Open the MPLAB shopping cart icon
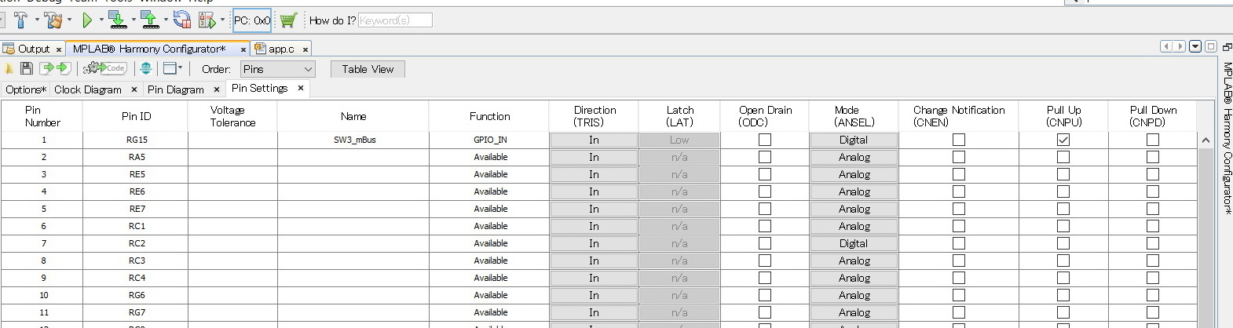The image size is (1233, 328). point(287,20)
